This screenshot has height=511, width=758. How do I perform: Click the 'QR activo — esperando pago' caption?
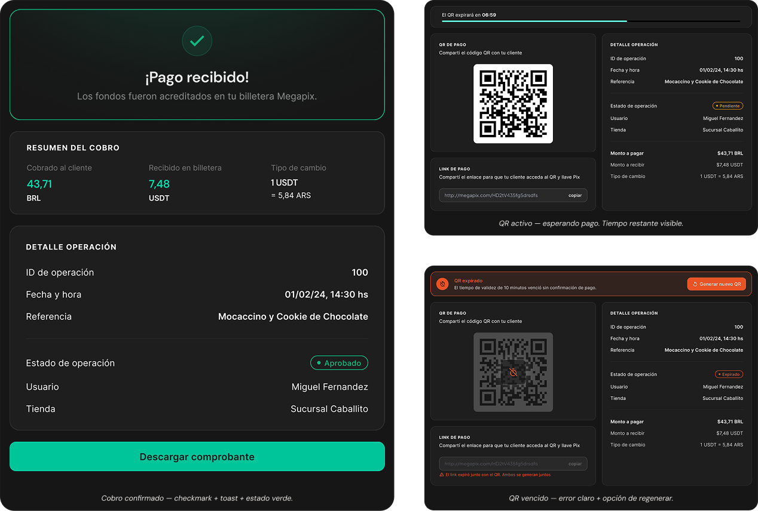click(591, 223)
